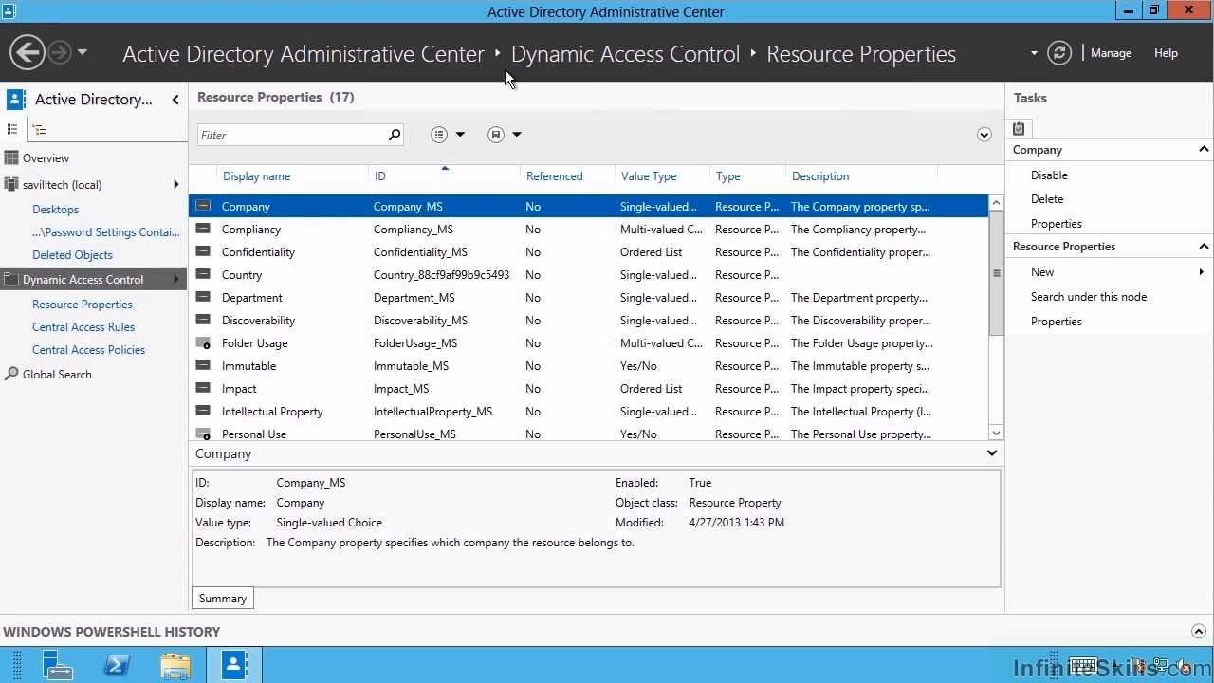Sort by Referenced column header

[554, 176]
